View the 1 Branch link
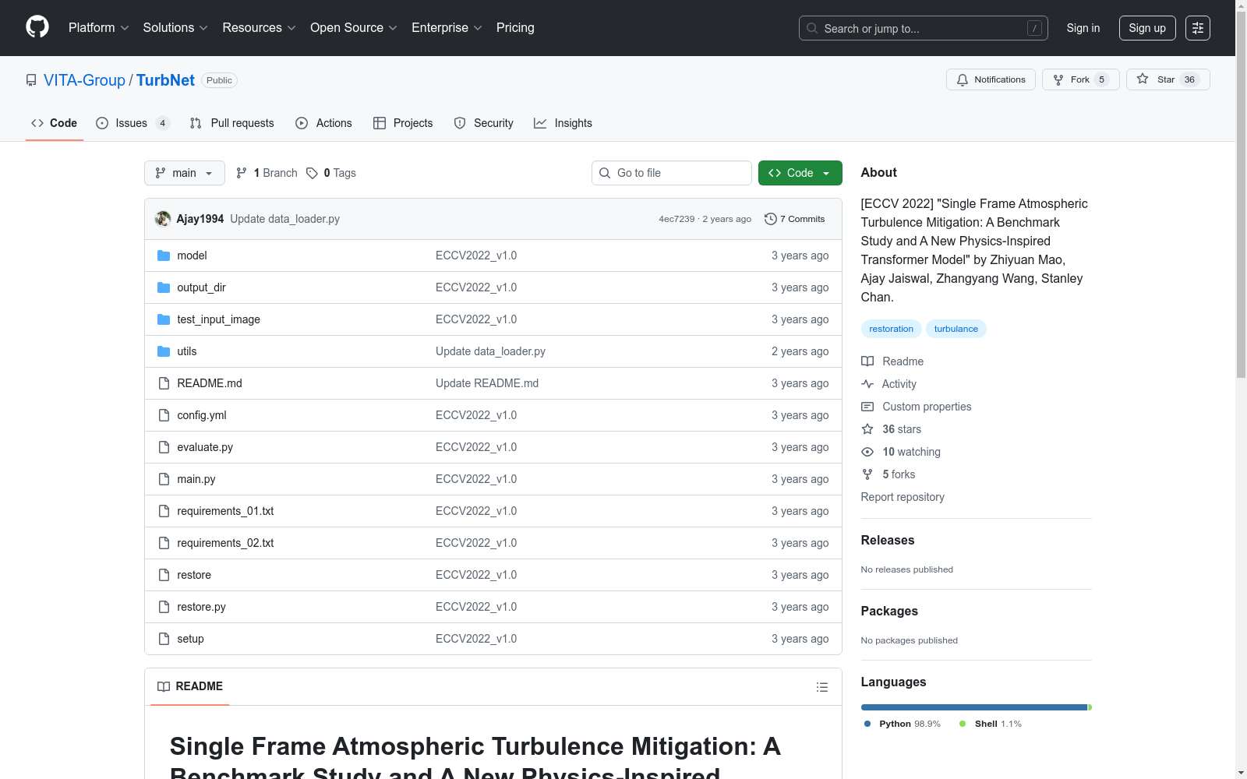 [267, 173]
